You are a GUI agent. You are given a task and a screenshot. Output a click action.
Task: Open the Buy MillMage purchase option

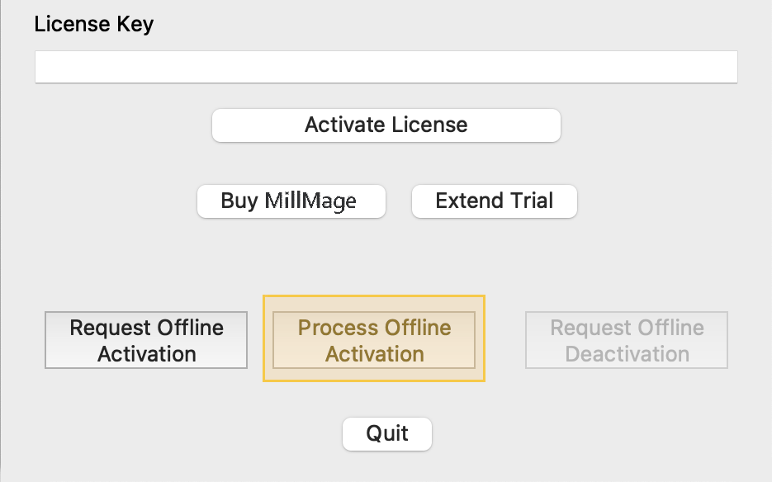(291, 201)
